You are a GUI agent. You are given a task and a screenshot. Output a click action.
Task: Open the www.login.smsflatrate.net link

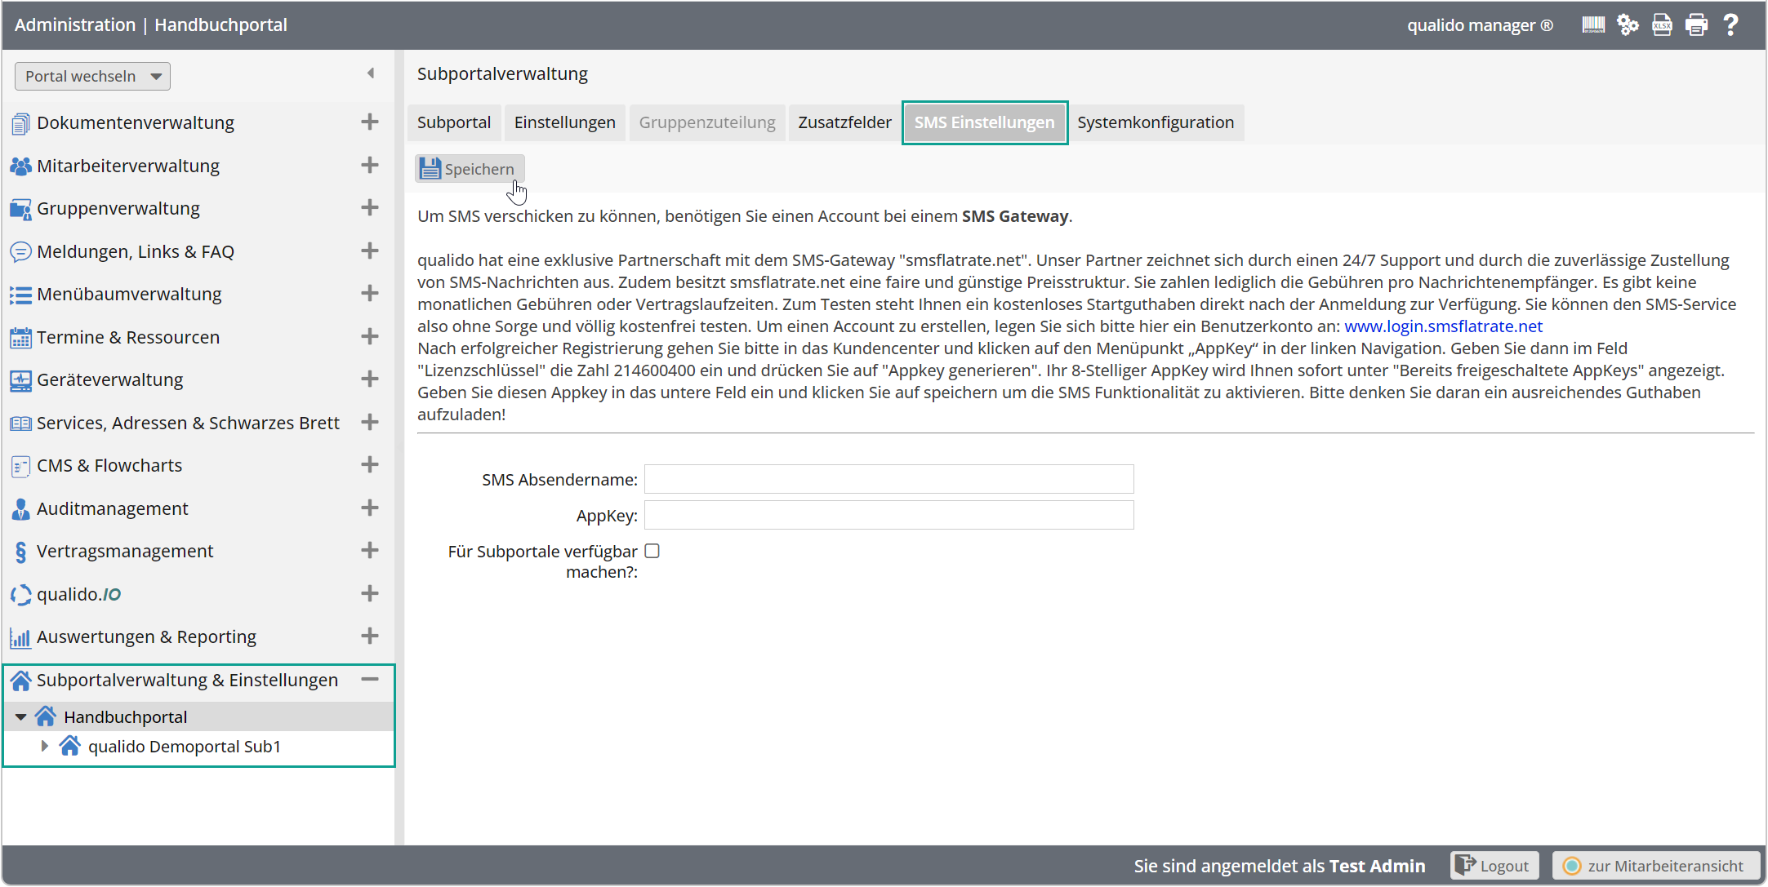coord(1443,326)
